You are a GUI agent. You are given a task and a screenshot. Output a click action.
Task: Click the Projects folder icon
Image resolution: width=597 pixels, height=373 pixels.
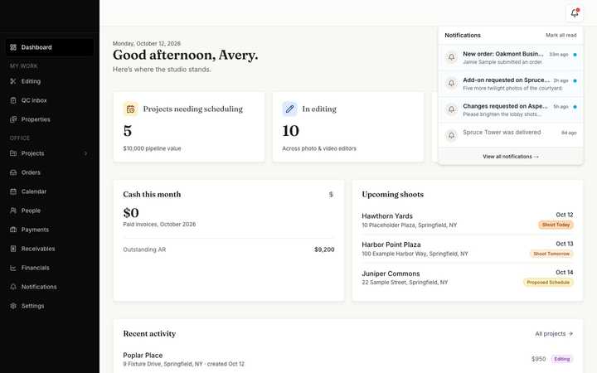[x=13, y=153]
